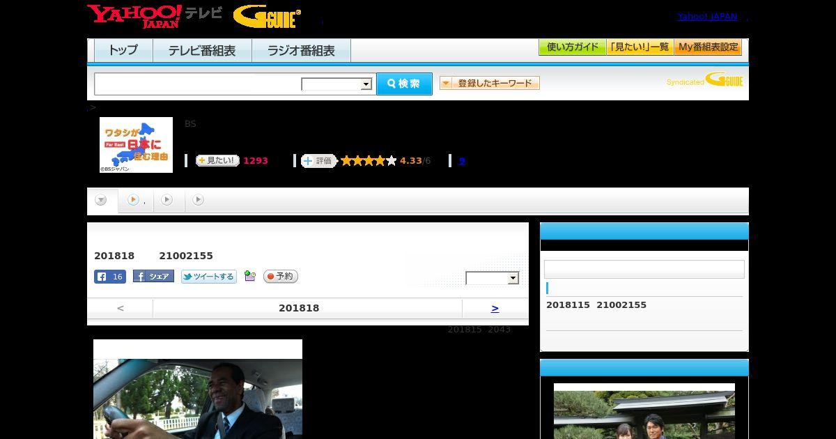Click the 検索 search button
The image size is (836, 439).
tap(404, 84)
